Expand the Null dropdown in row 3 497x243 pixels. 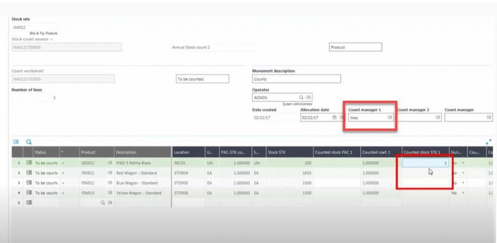click(x=463, y=183)
